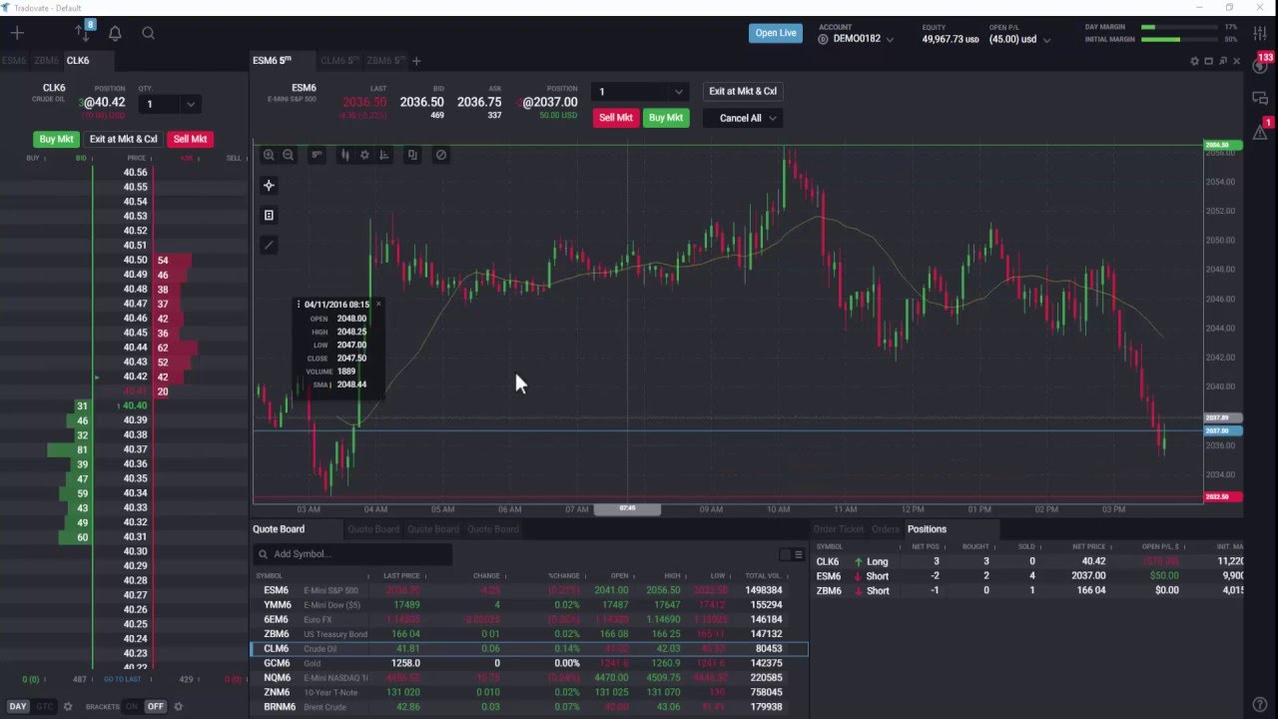
Task: Open the Order Ticket tab
Action: pyautogui.click(x=839, y=529)
